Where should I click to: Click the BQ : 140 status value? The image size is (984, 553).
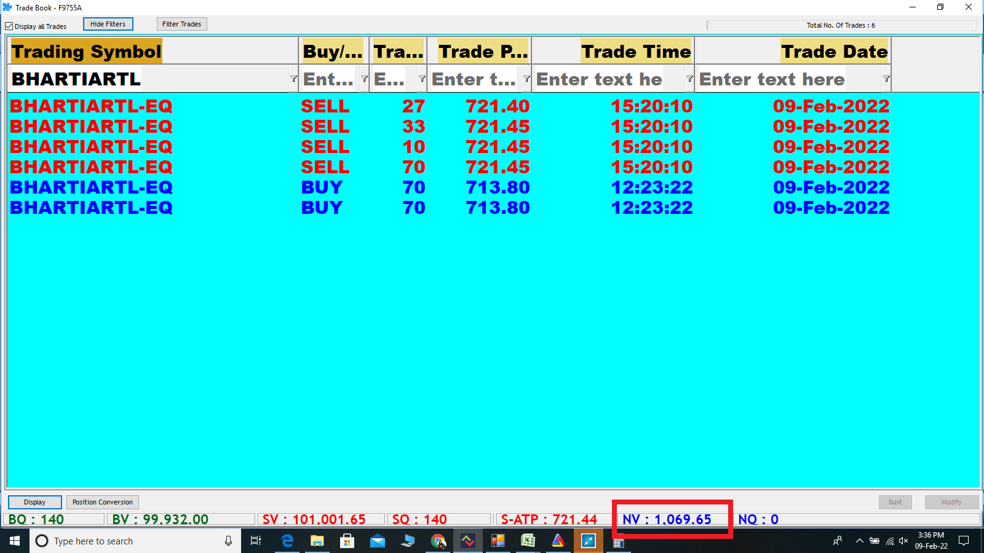pos(36,519)
